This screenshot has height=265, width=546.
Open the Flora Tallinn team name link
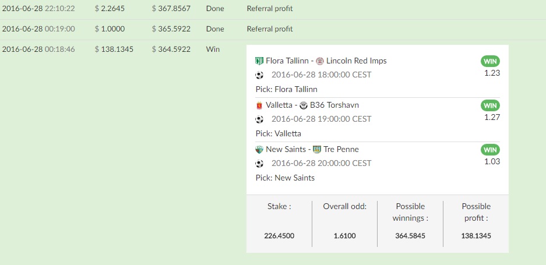click(x=287, y=61)
